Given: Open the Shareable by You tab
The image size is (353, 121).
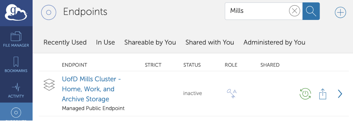Looking at the screenshot, I should coord(150,42).
